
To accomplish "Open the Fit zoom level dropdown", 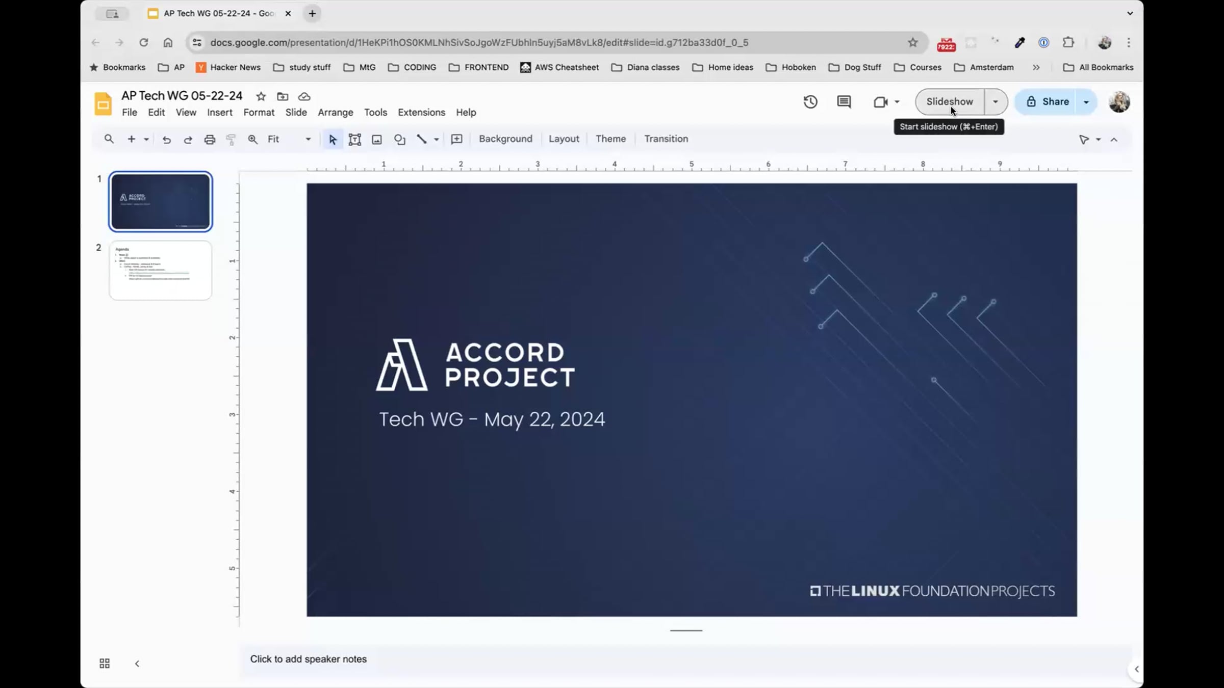I will [x=289, y=139].
